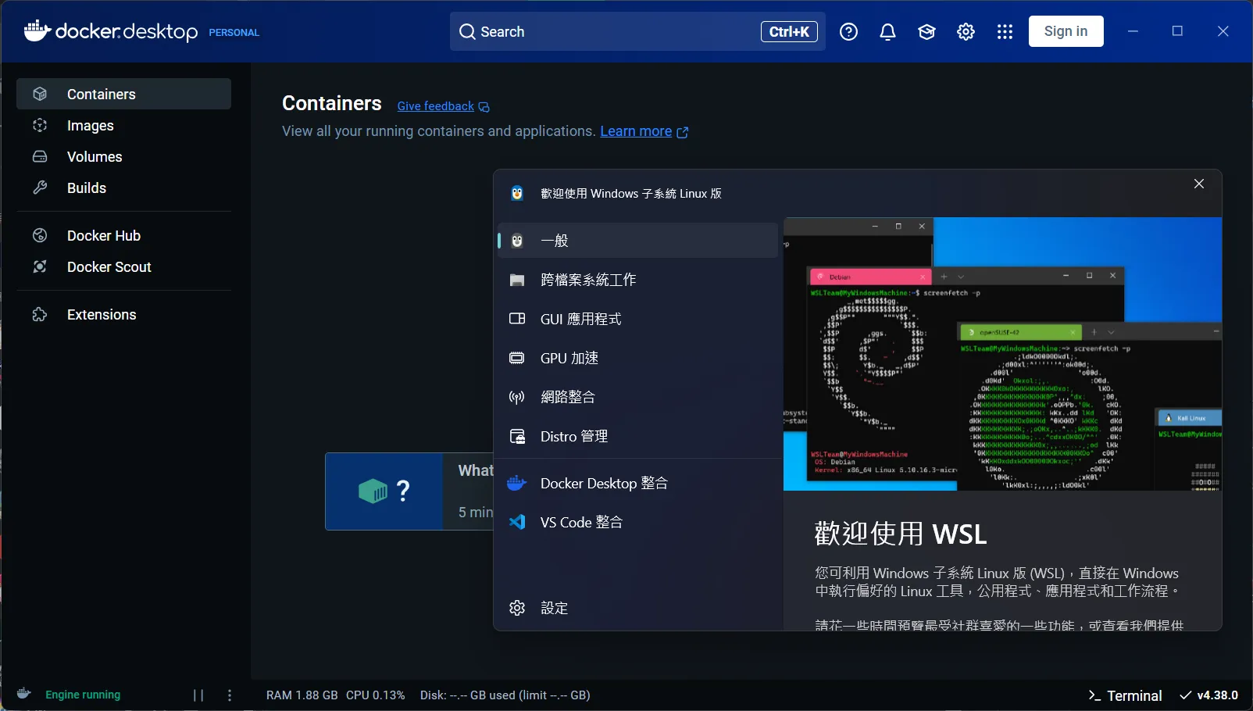The image size is (1253, 711).
Task: Click the Search bar
Action: [x=637, y=31]
